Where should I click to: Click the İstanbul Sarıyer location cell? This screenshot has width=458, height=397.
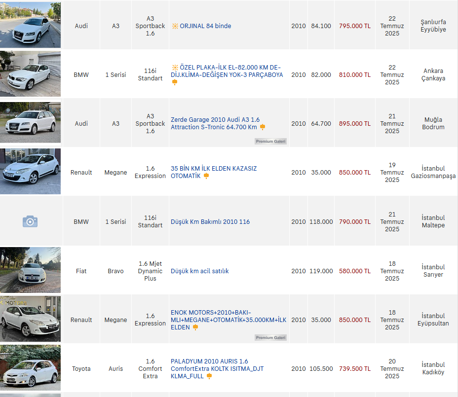[x=433, y=271]
